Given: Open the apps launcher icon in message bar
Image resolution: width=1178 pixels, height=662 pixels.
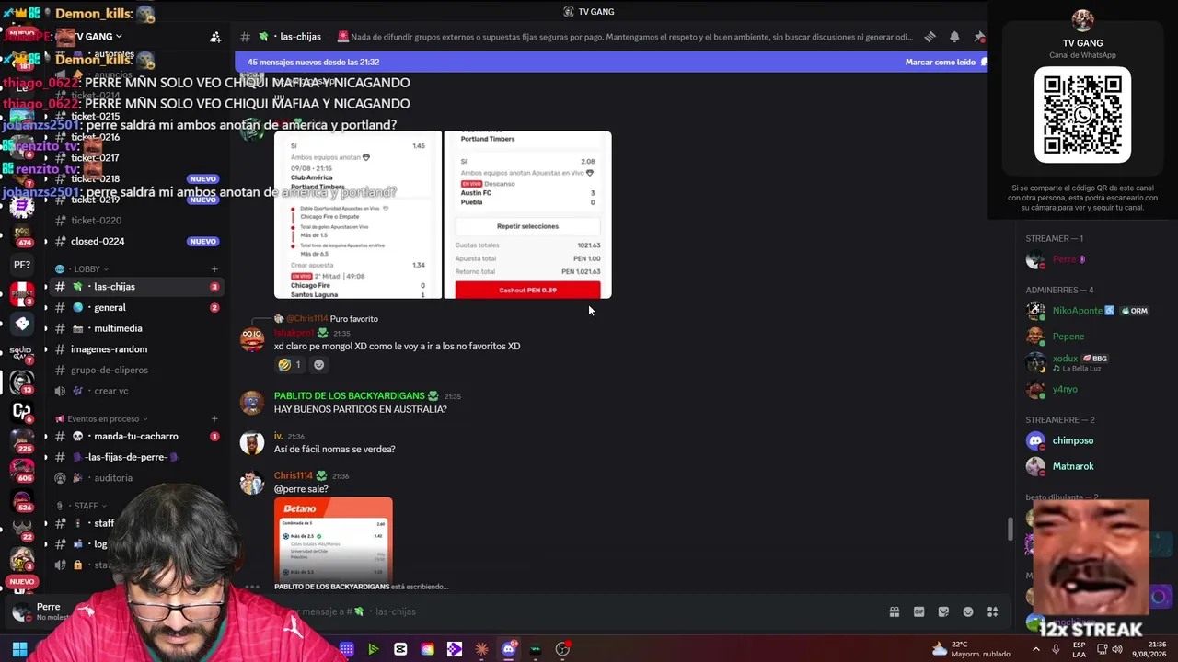Looking at the screenshot, I should [992, 611].
